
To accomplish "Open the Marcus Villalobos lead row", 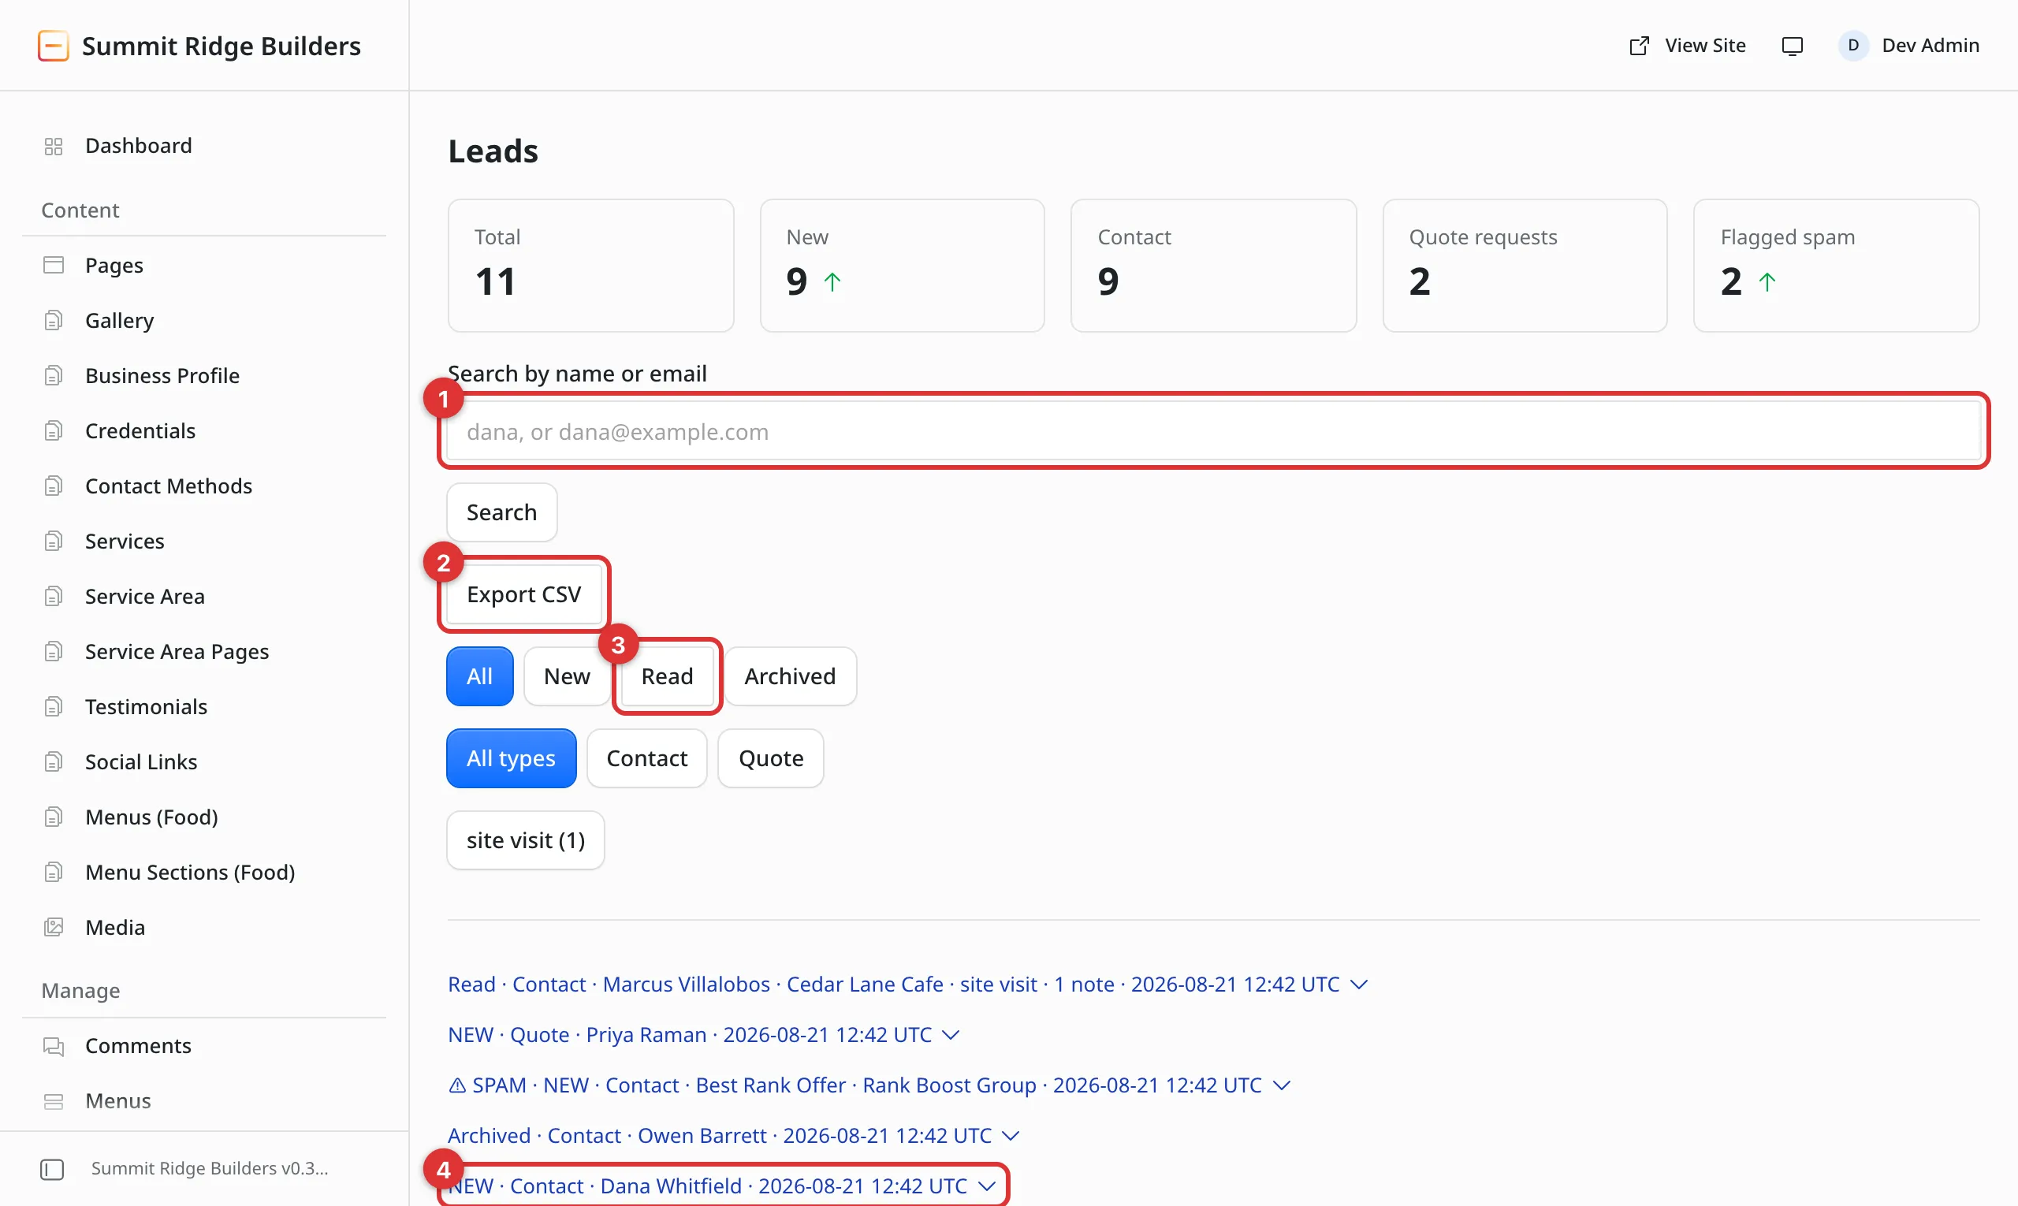I will pyautogui.click(x=908, y=985).
